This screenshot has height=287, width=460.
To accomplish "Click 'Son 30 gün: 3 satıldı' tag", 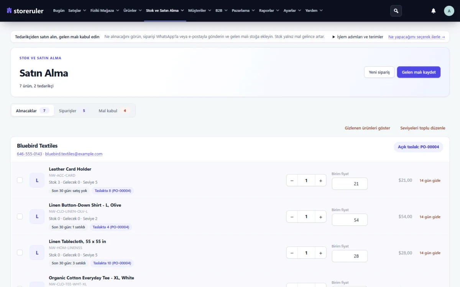I will pos(69,263).
